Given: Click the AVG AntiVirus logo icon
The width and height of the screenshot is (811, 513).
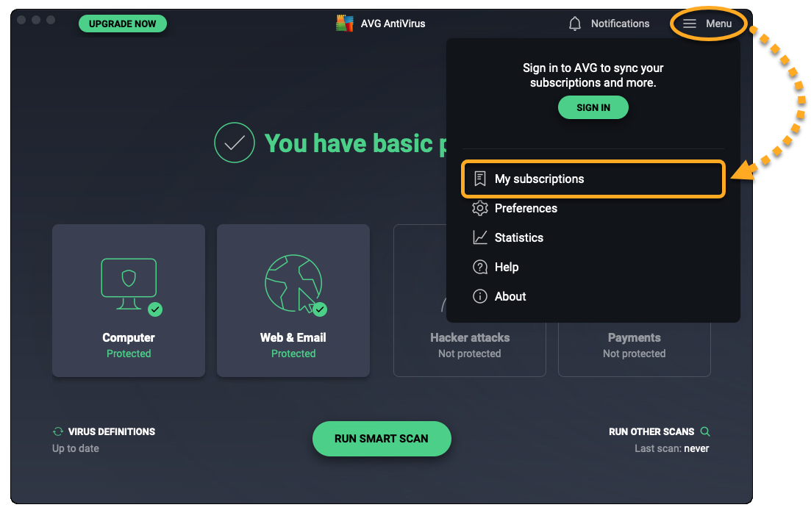Looking at the screenshot, I should [345, 24].
